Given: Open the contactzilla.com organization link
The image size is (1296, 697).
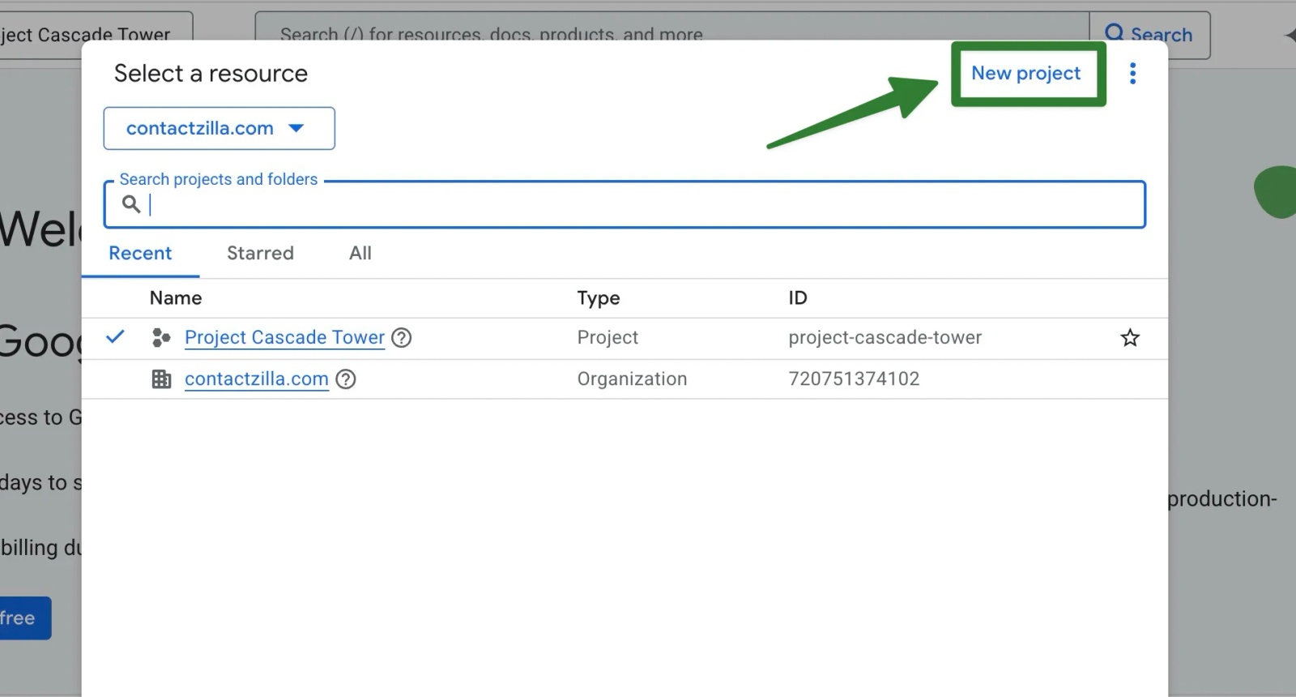Looking at the screenshot, I should [x=257, y=378].
